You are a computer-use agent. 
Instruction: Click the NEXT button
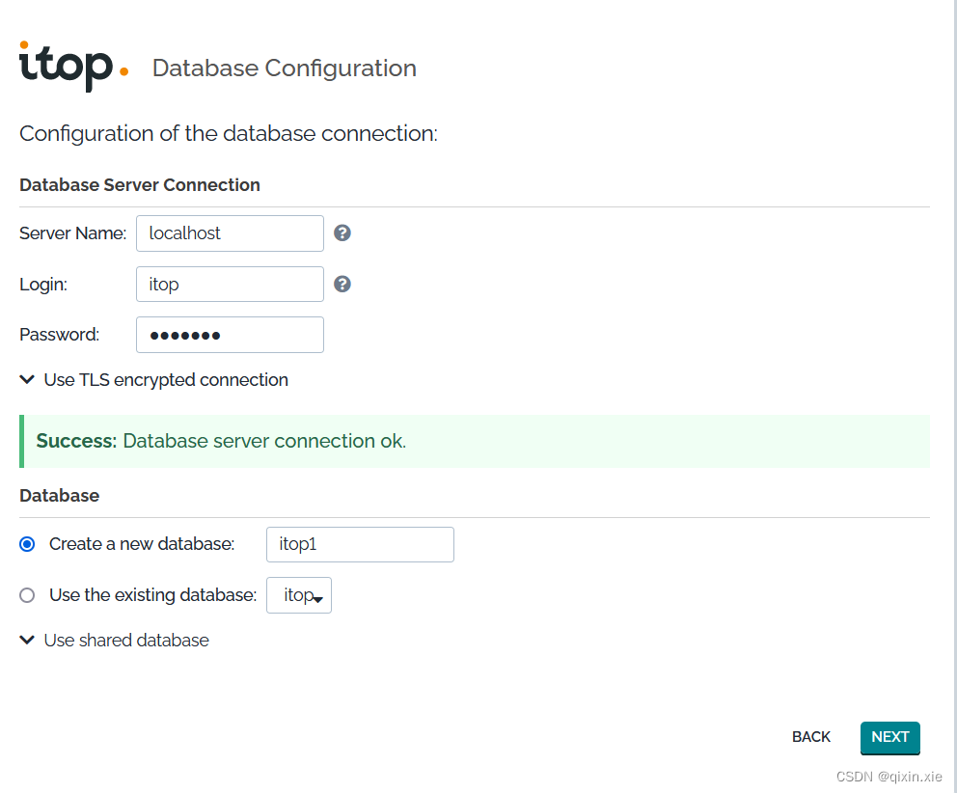(889, 737)
